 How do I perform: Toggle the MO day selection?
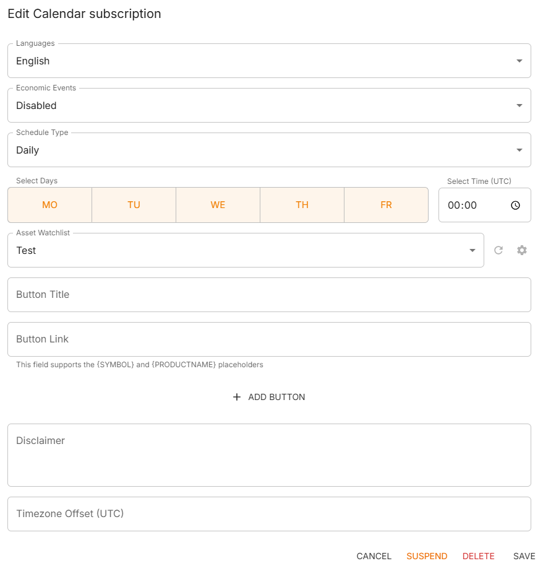[x=49, y=205]
